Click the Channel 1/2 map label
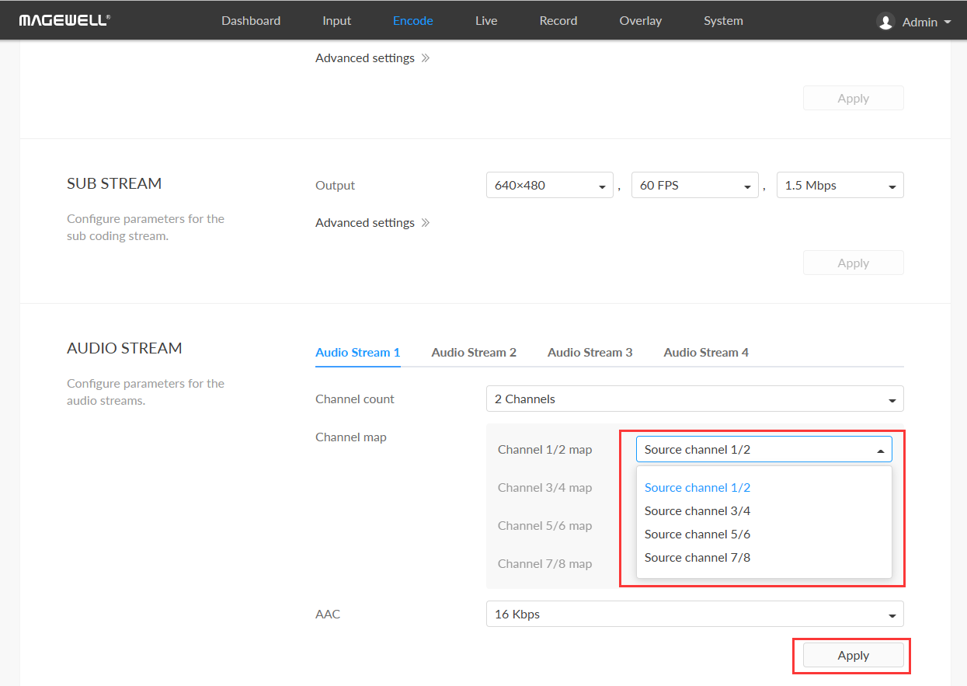967x686 pixels. (x=544, y=450)
